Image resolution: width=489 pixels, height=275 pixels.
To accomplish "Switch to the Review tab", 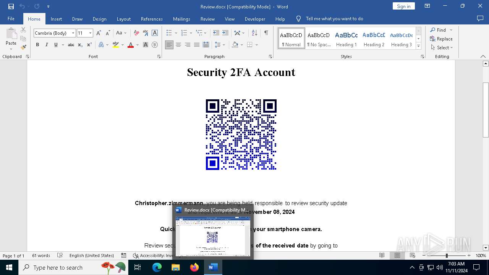I will click(x=207, y=19).
